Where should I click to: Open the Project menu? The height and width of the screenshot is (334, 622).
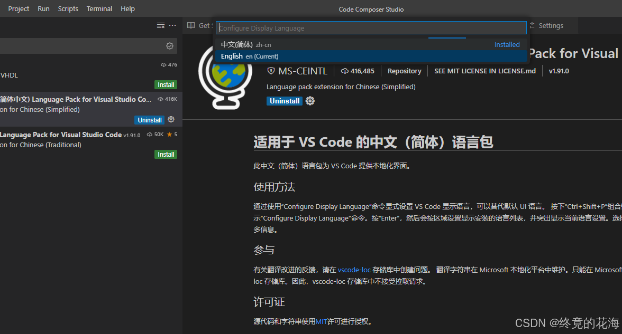pos(19,8)
